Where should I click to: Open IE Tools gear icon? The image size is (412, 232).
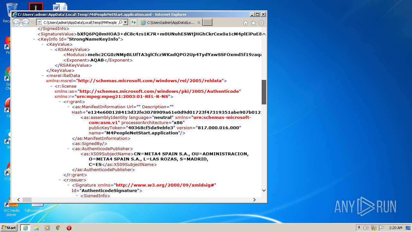pos(261,23)
